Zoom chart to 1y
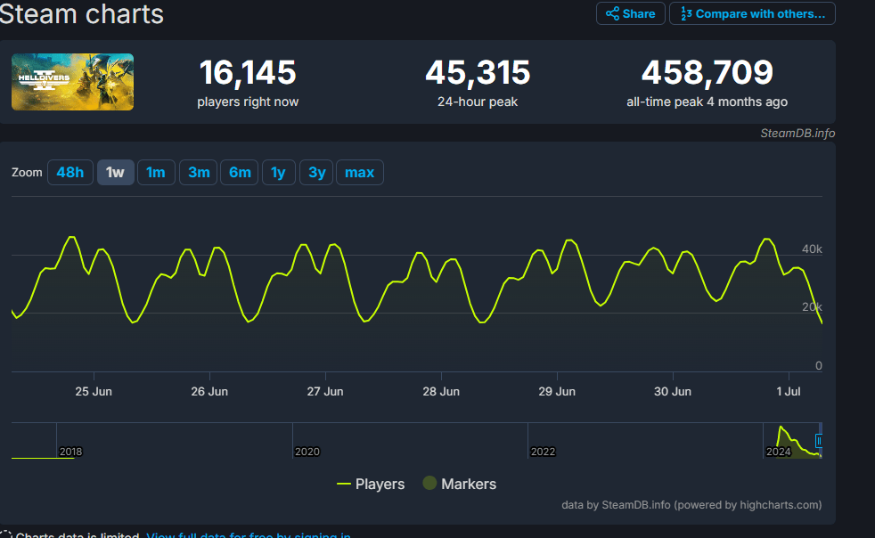The width and height of the screenshot is (875, 538). tap(279, 173)
